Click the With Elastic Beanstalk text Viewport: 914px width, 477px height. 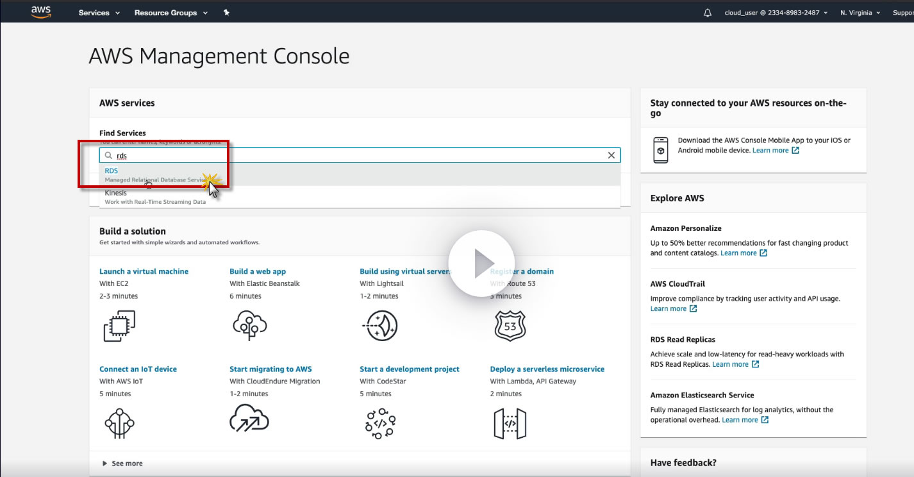[265, 283]
